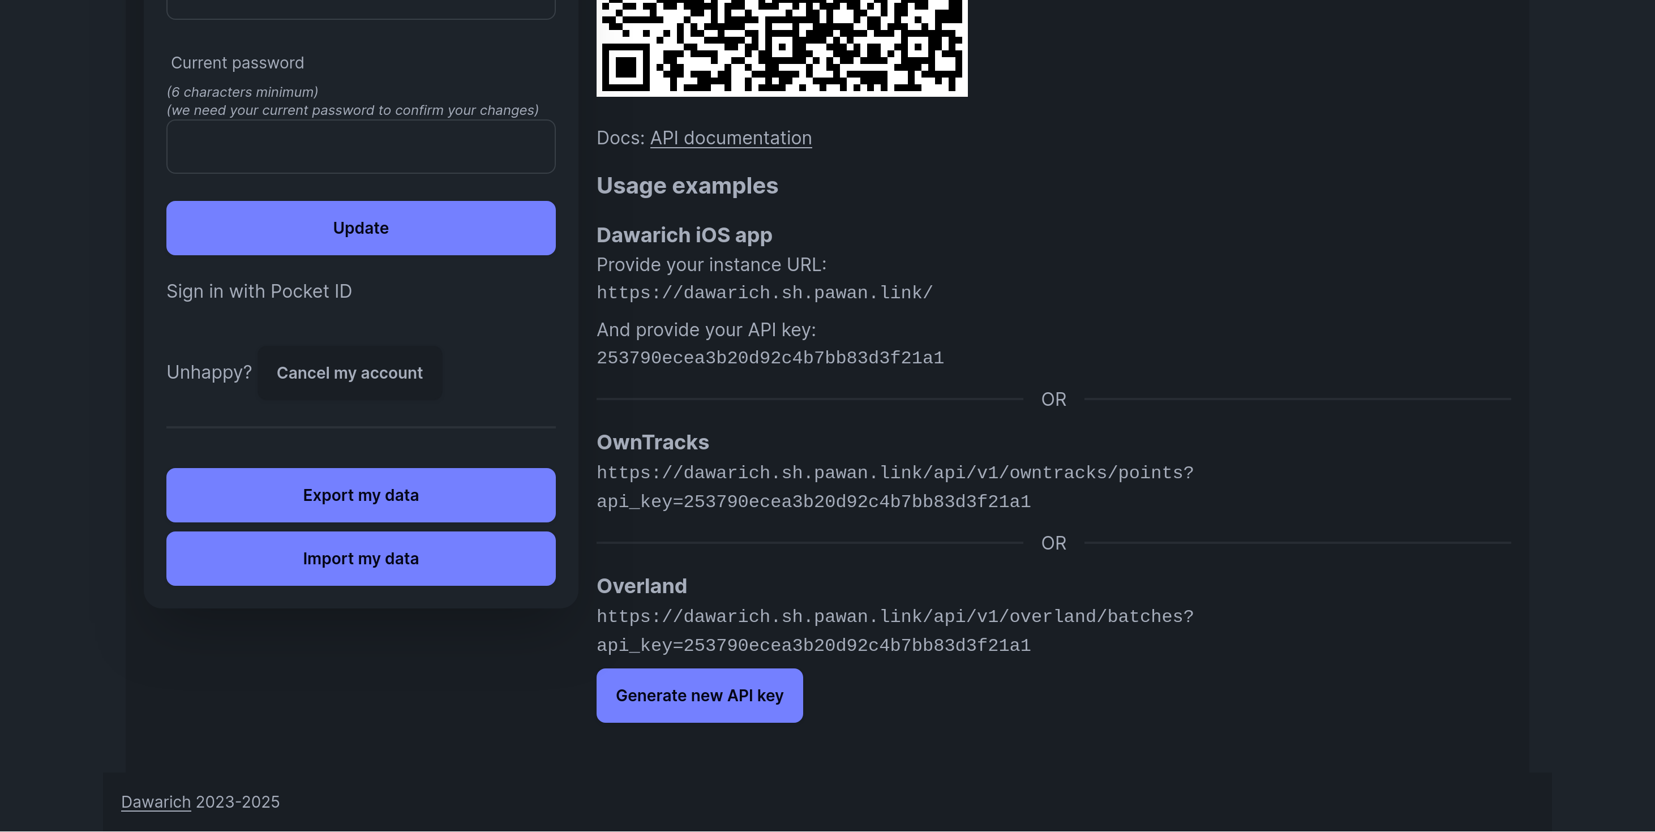Click the Usage examples heading
Image resolution: width=1655 pixels, height=832 pixels.
[x=687, y=186]
